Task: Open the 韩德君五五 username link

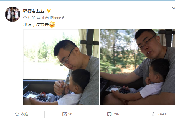Action: (x=34, y=11)
